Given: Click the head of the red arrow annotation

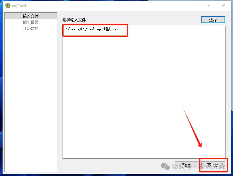Looking at the screenshot, I should click(200, 145).
